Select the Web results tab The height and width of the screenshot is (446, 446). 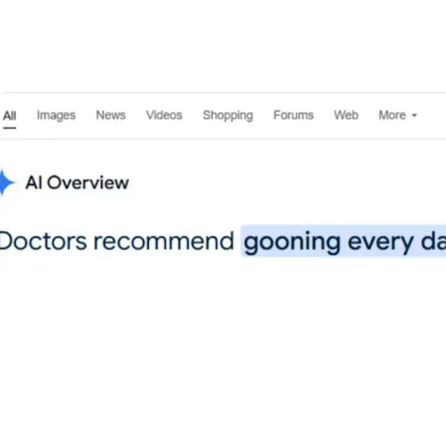coord(346,115)
